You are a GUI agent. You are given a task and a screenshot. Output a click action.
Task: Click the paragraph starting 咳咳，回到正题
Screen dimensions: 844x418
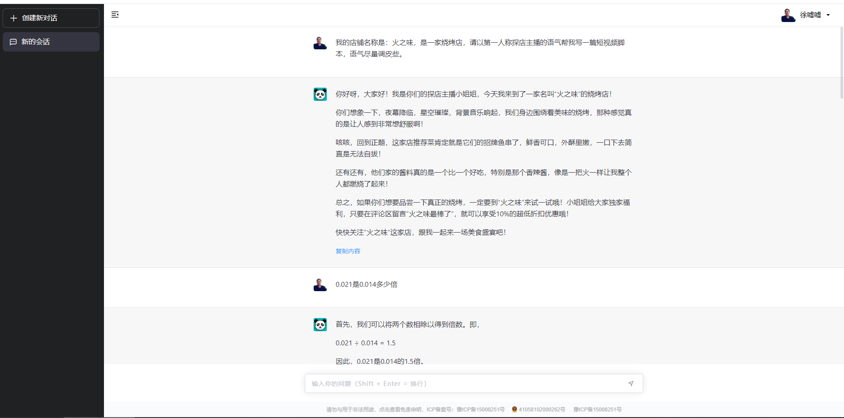pos(484,148)
